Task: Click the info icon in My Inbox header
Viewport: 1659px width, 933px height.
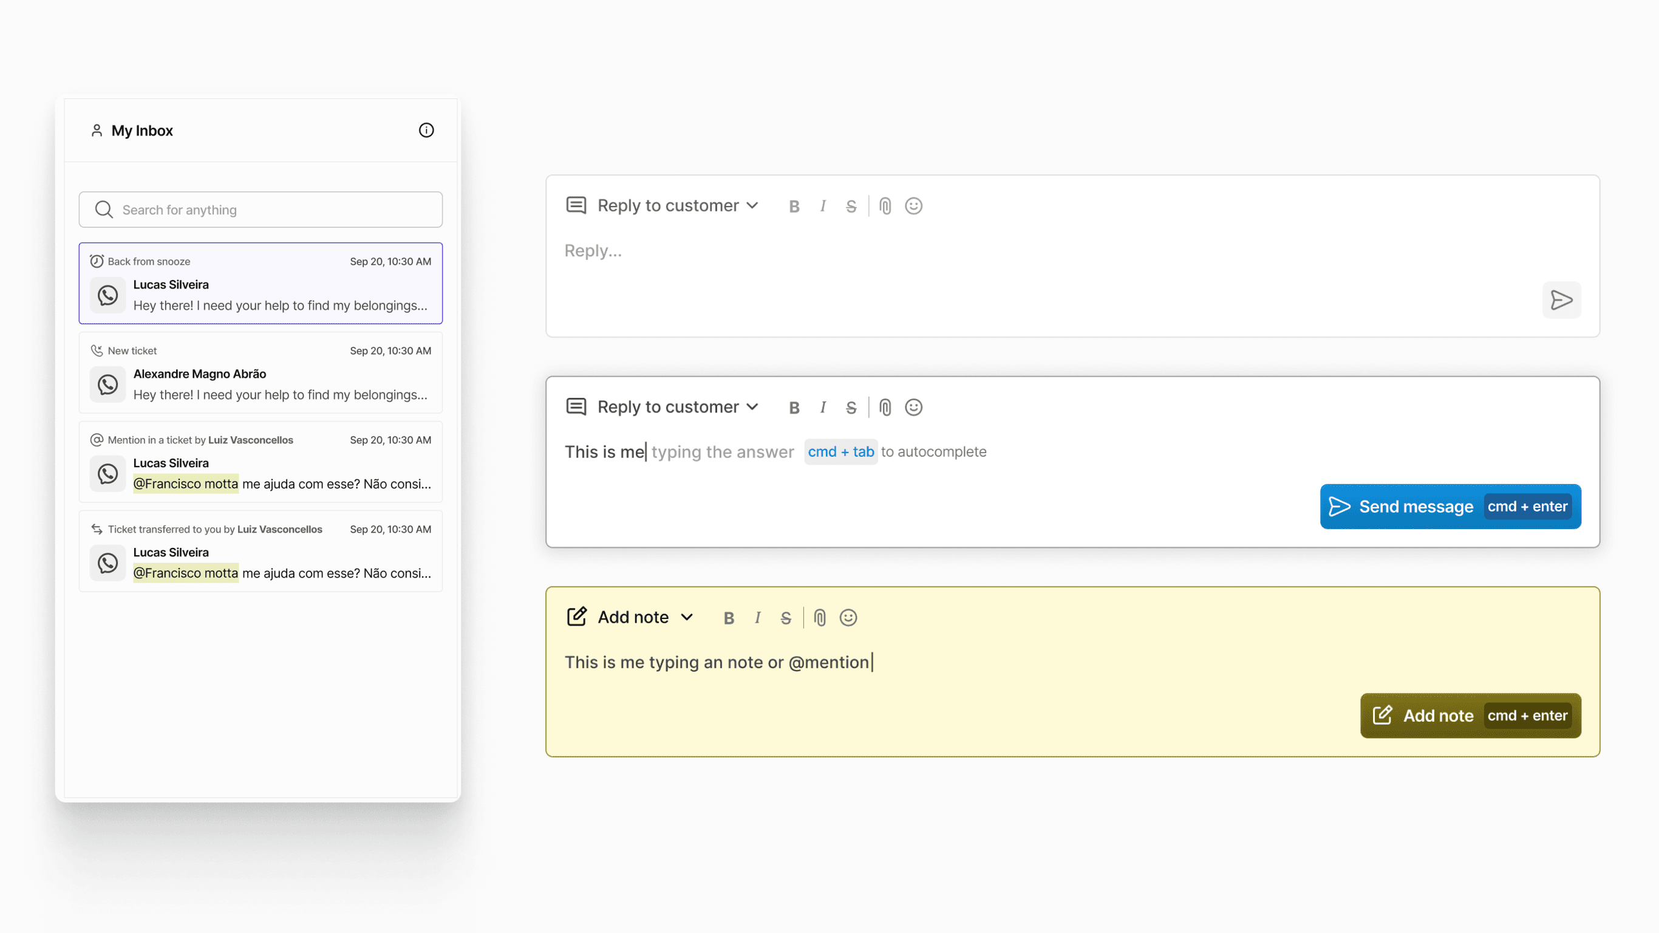Action: pyautogui.click(x=426, y=130)
